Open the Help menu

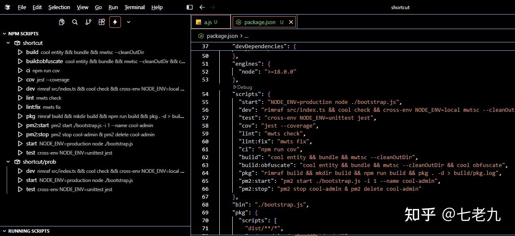[157, 7]
